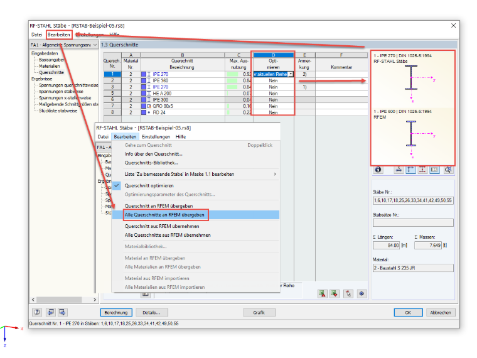The height and width of the screenshot is (358, 477).
Task: Click the green utilization bar in row 2
Action: 232,80
